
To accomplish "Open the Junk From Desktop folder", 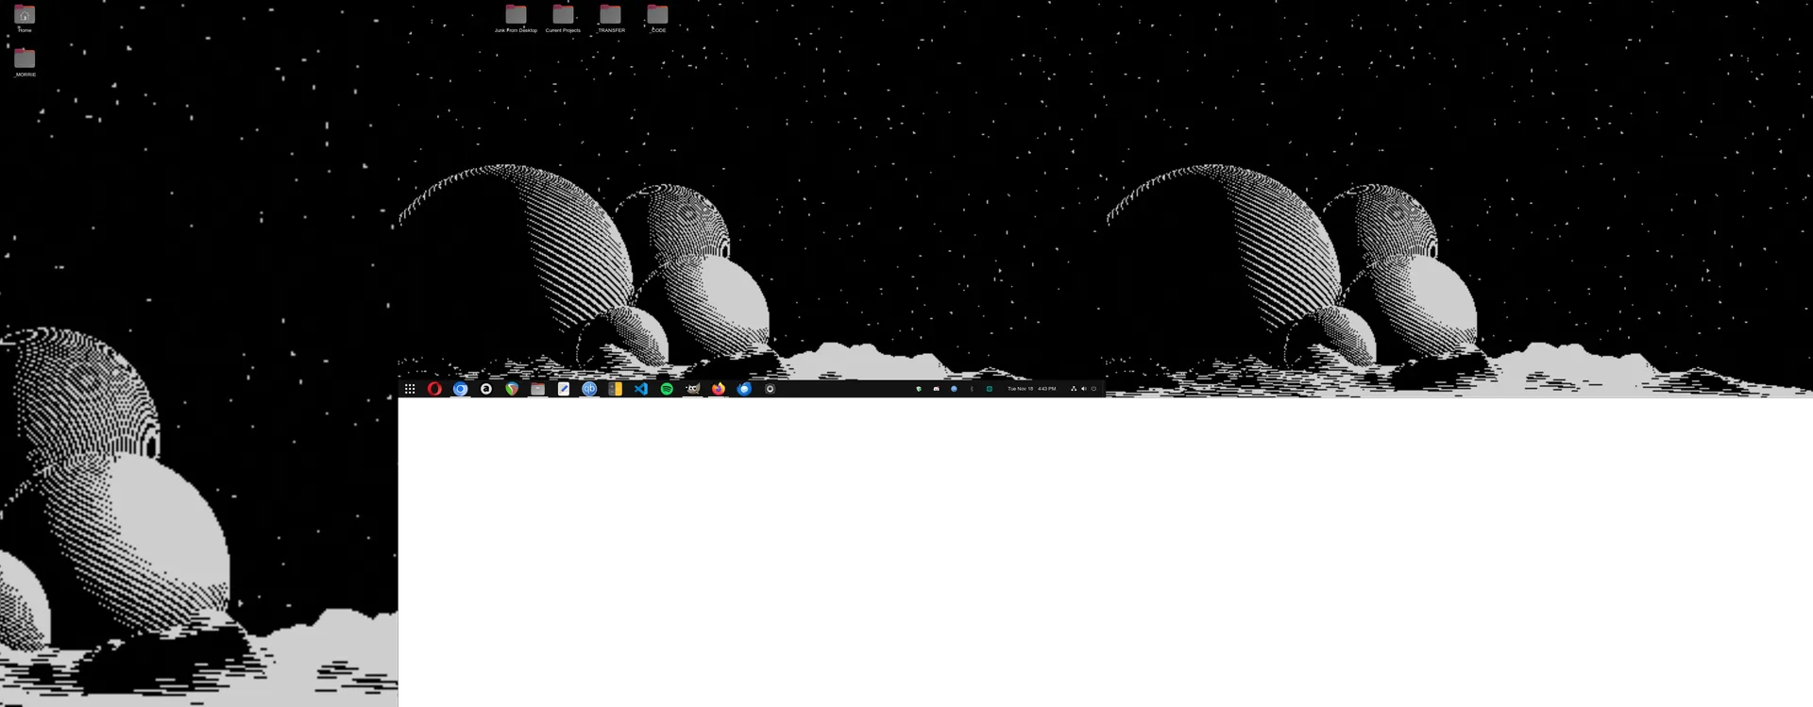I will pyautogui.click(x=516, y=16).
